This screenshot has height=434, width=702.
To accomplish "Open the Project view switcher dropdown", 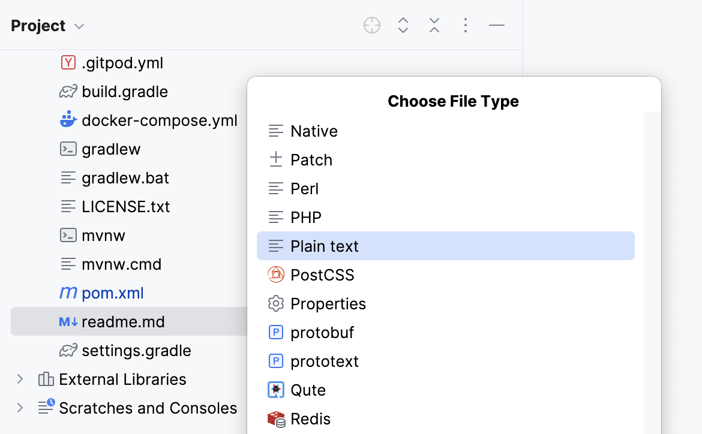I will coord(79,25).
